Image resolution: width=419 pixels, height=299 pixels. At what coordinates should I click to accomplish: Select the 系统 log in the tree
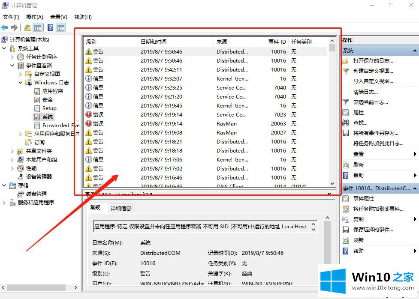[48, 117]
